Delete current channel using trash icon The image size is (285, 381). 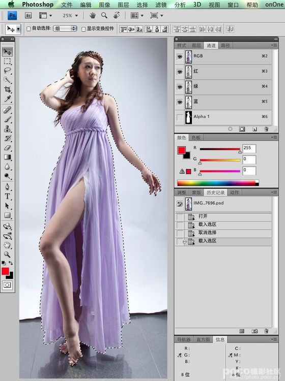click(x=266, y=129)
